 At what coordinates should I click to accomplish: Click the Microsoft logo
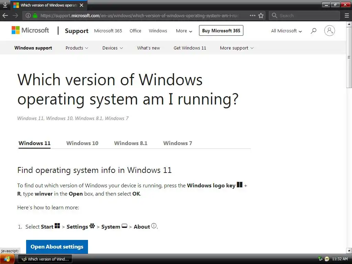pos(30,30)
